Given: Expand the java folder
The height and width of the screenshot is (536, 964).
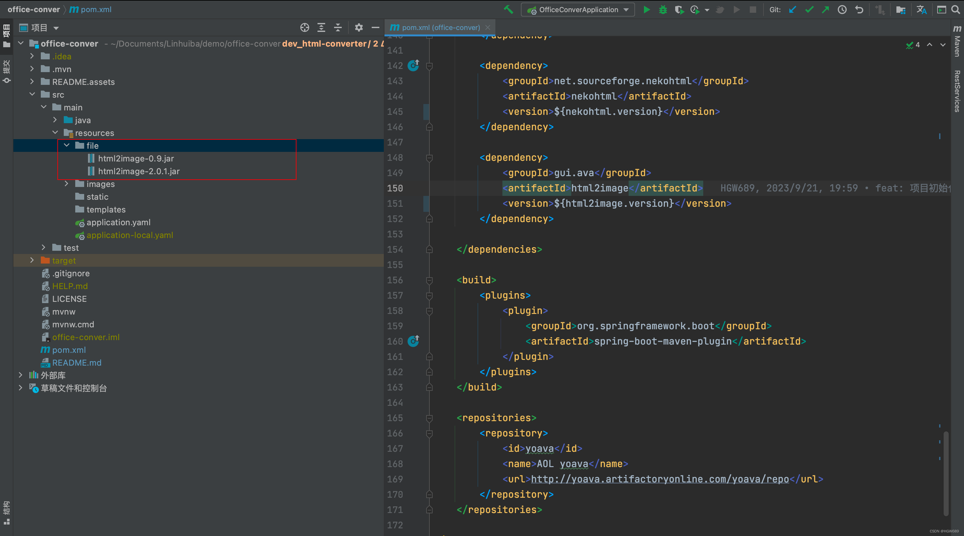Looking at the screenshot, I should pyautogui.click(x=55, y=120).
